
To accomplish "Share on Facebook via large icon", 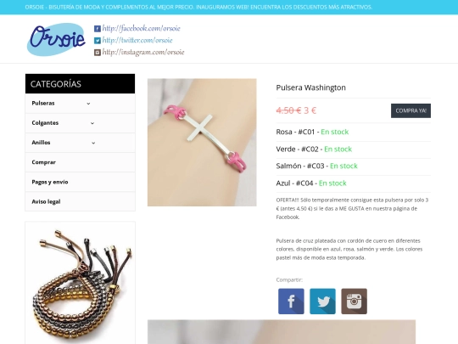I will coord(291,302).
